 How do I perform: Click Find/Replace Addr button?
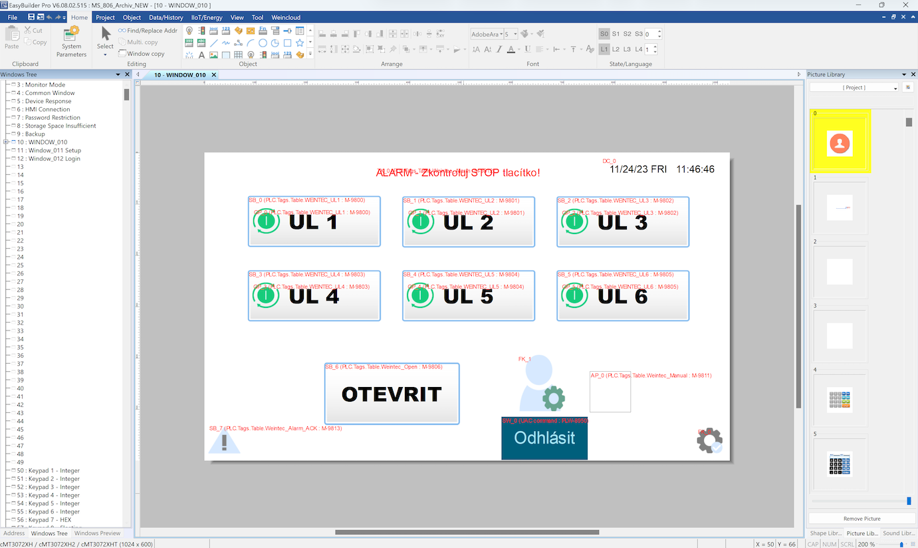(148, 31)
